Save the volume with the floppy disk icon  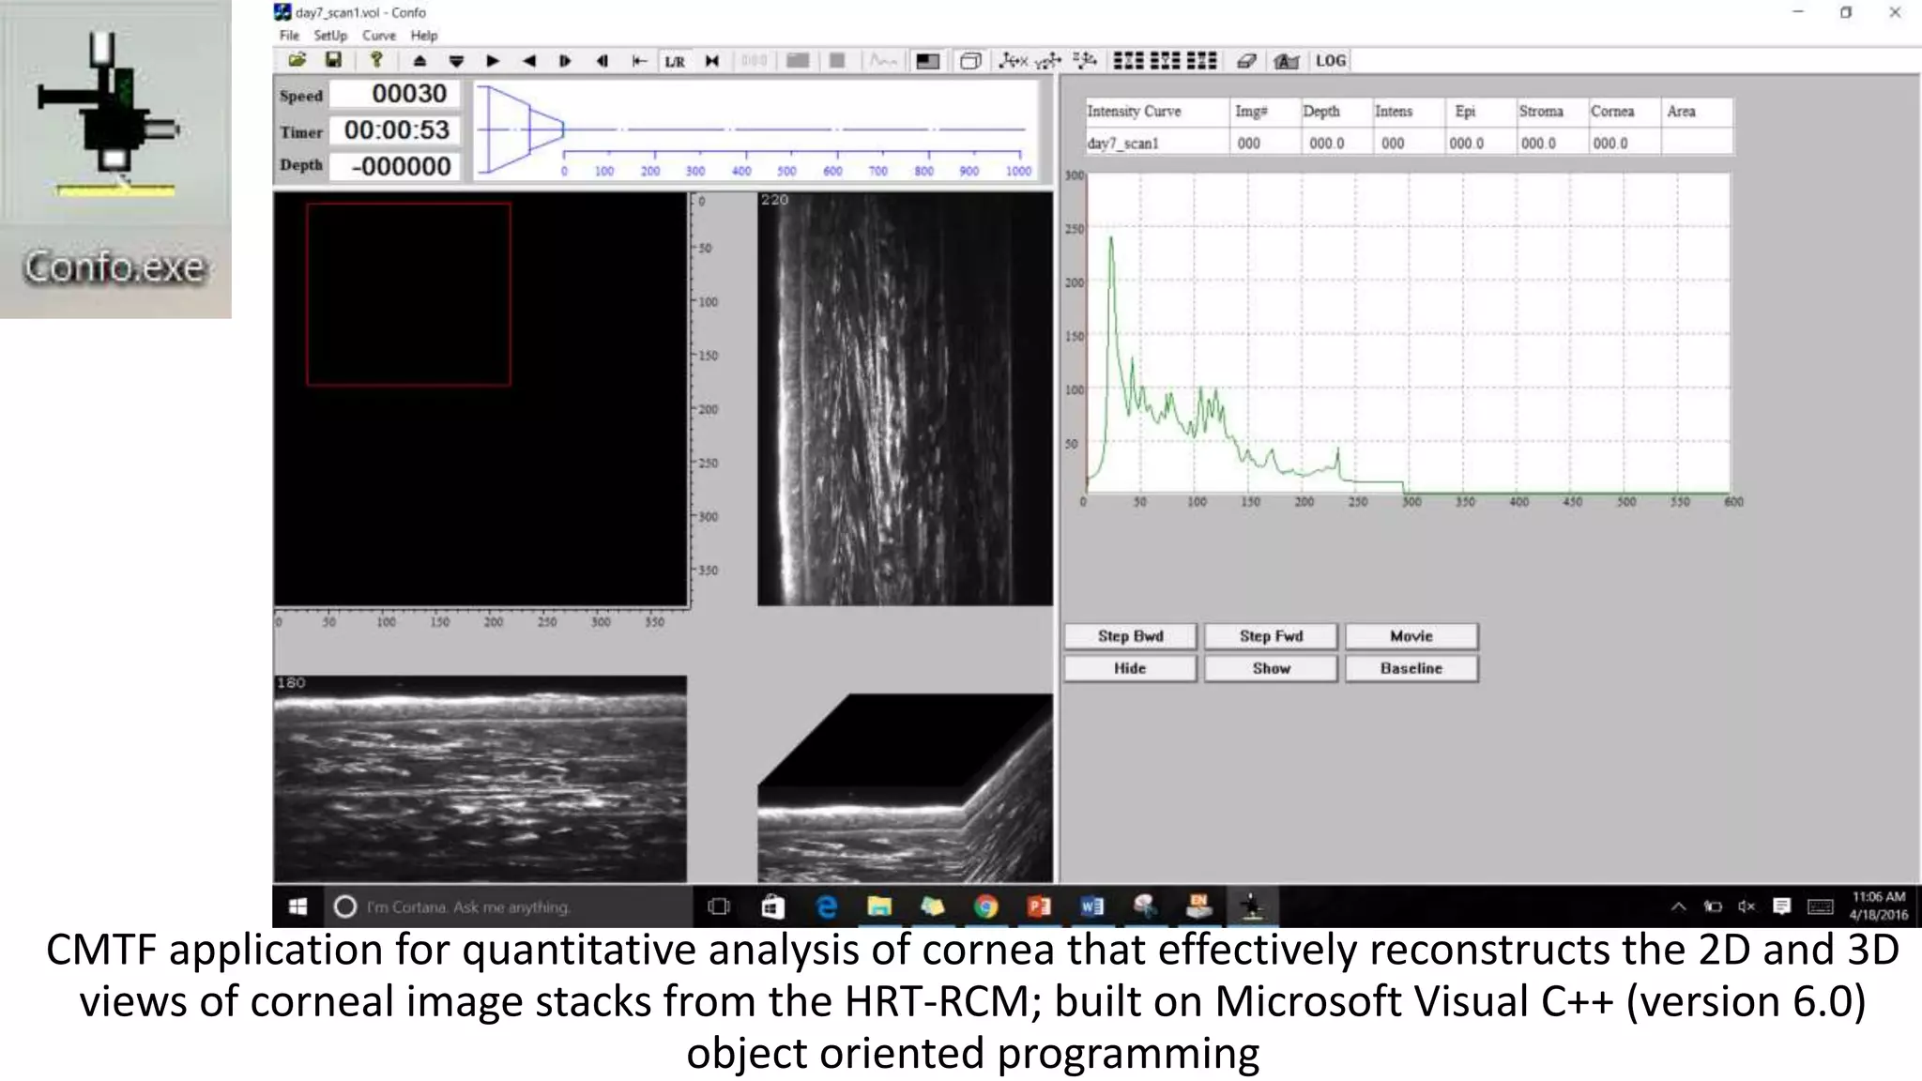coord(333,61)
